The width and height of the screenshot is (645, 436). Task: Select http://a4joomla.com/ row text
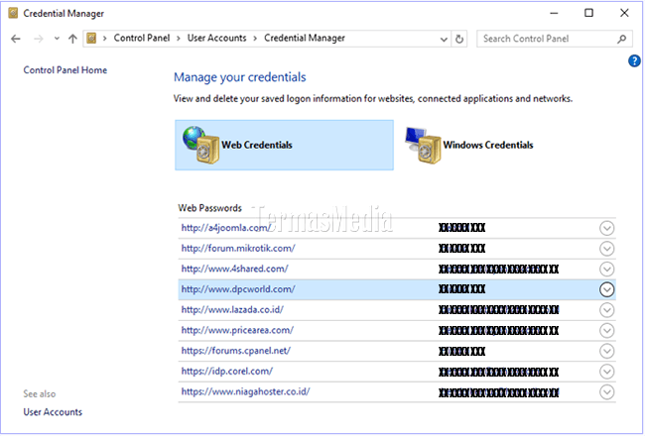226,228
